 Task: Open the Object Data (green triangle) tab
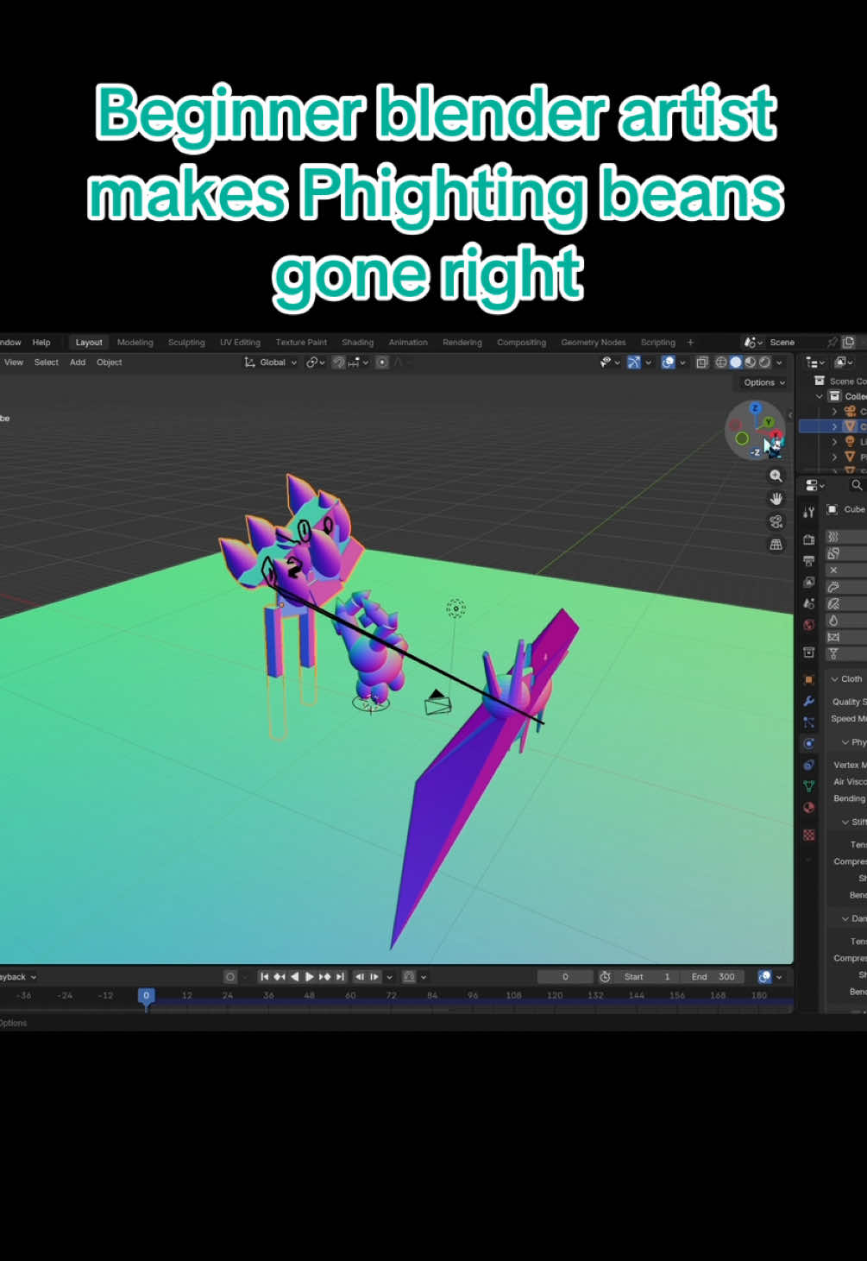[x=808, y=786]
